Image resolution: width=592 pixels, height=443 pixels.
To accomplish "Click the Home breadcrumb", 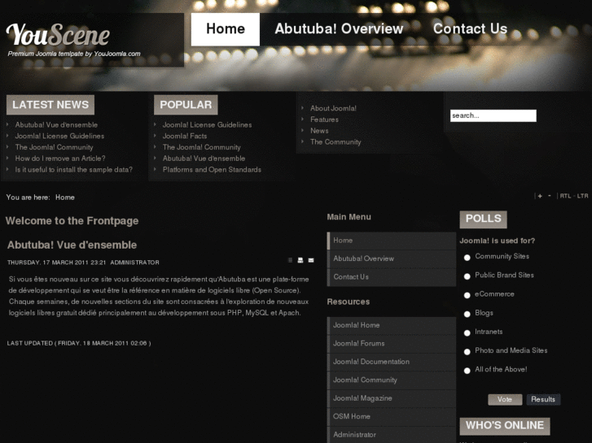I will [x=65, y=198].
